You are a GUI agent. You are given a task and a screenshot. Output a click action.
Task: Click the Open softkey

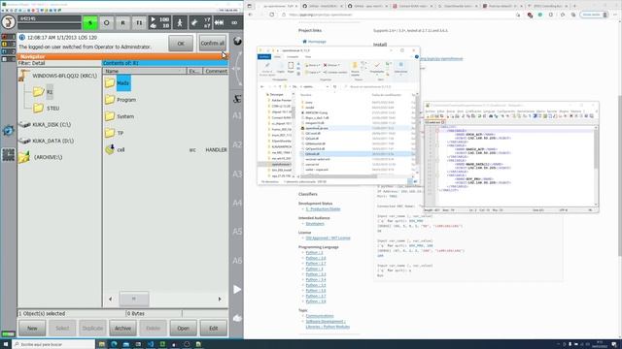click(x=183, y=328)
